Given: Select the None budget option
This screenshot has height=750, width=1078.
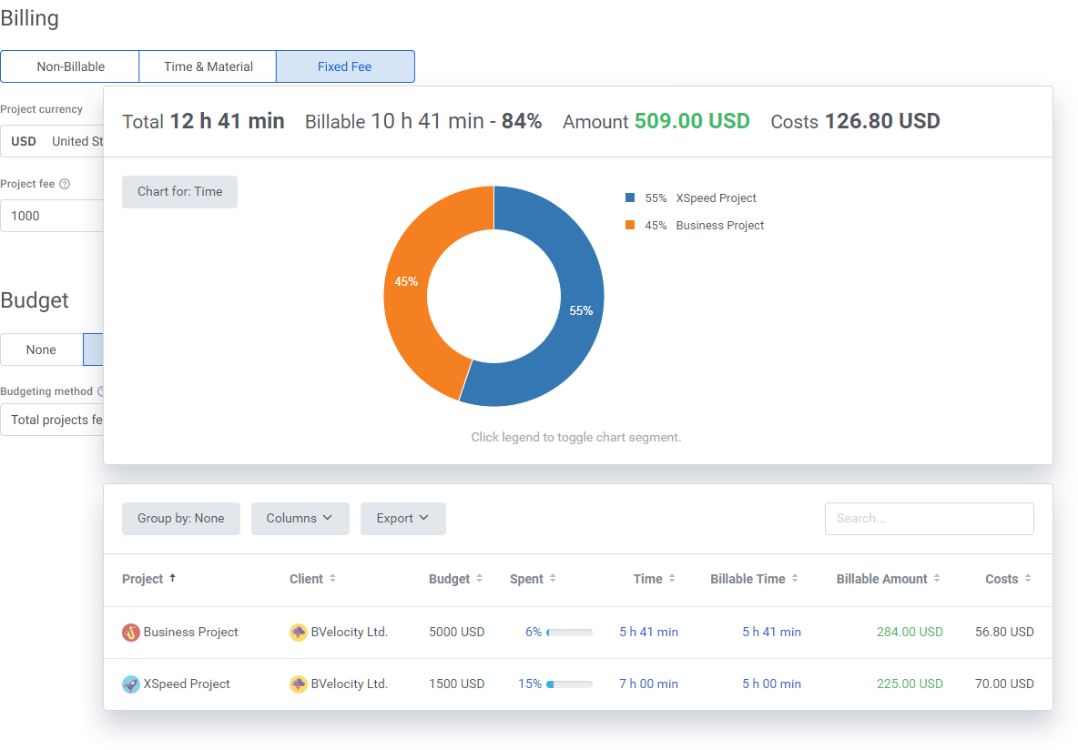Looking at the screenshot, I should (41, 350).
